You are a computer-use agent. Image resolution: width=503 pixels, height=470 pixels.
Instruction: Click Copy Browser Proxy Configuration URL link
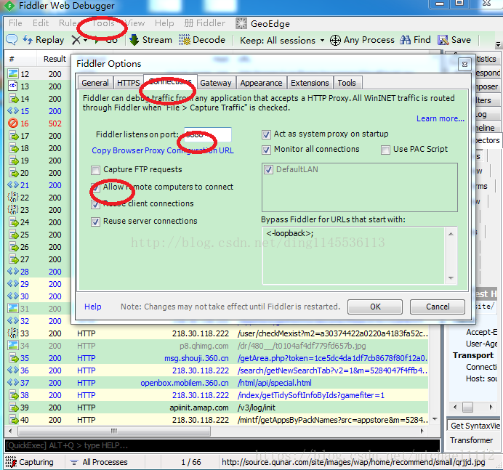point(163,150)
